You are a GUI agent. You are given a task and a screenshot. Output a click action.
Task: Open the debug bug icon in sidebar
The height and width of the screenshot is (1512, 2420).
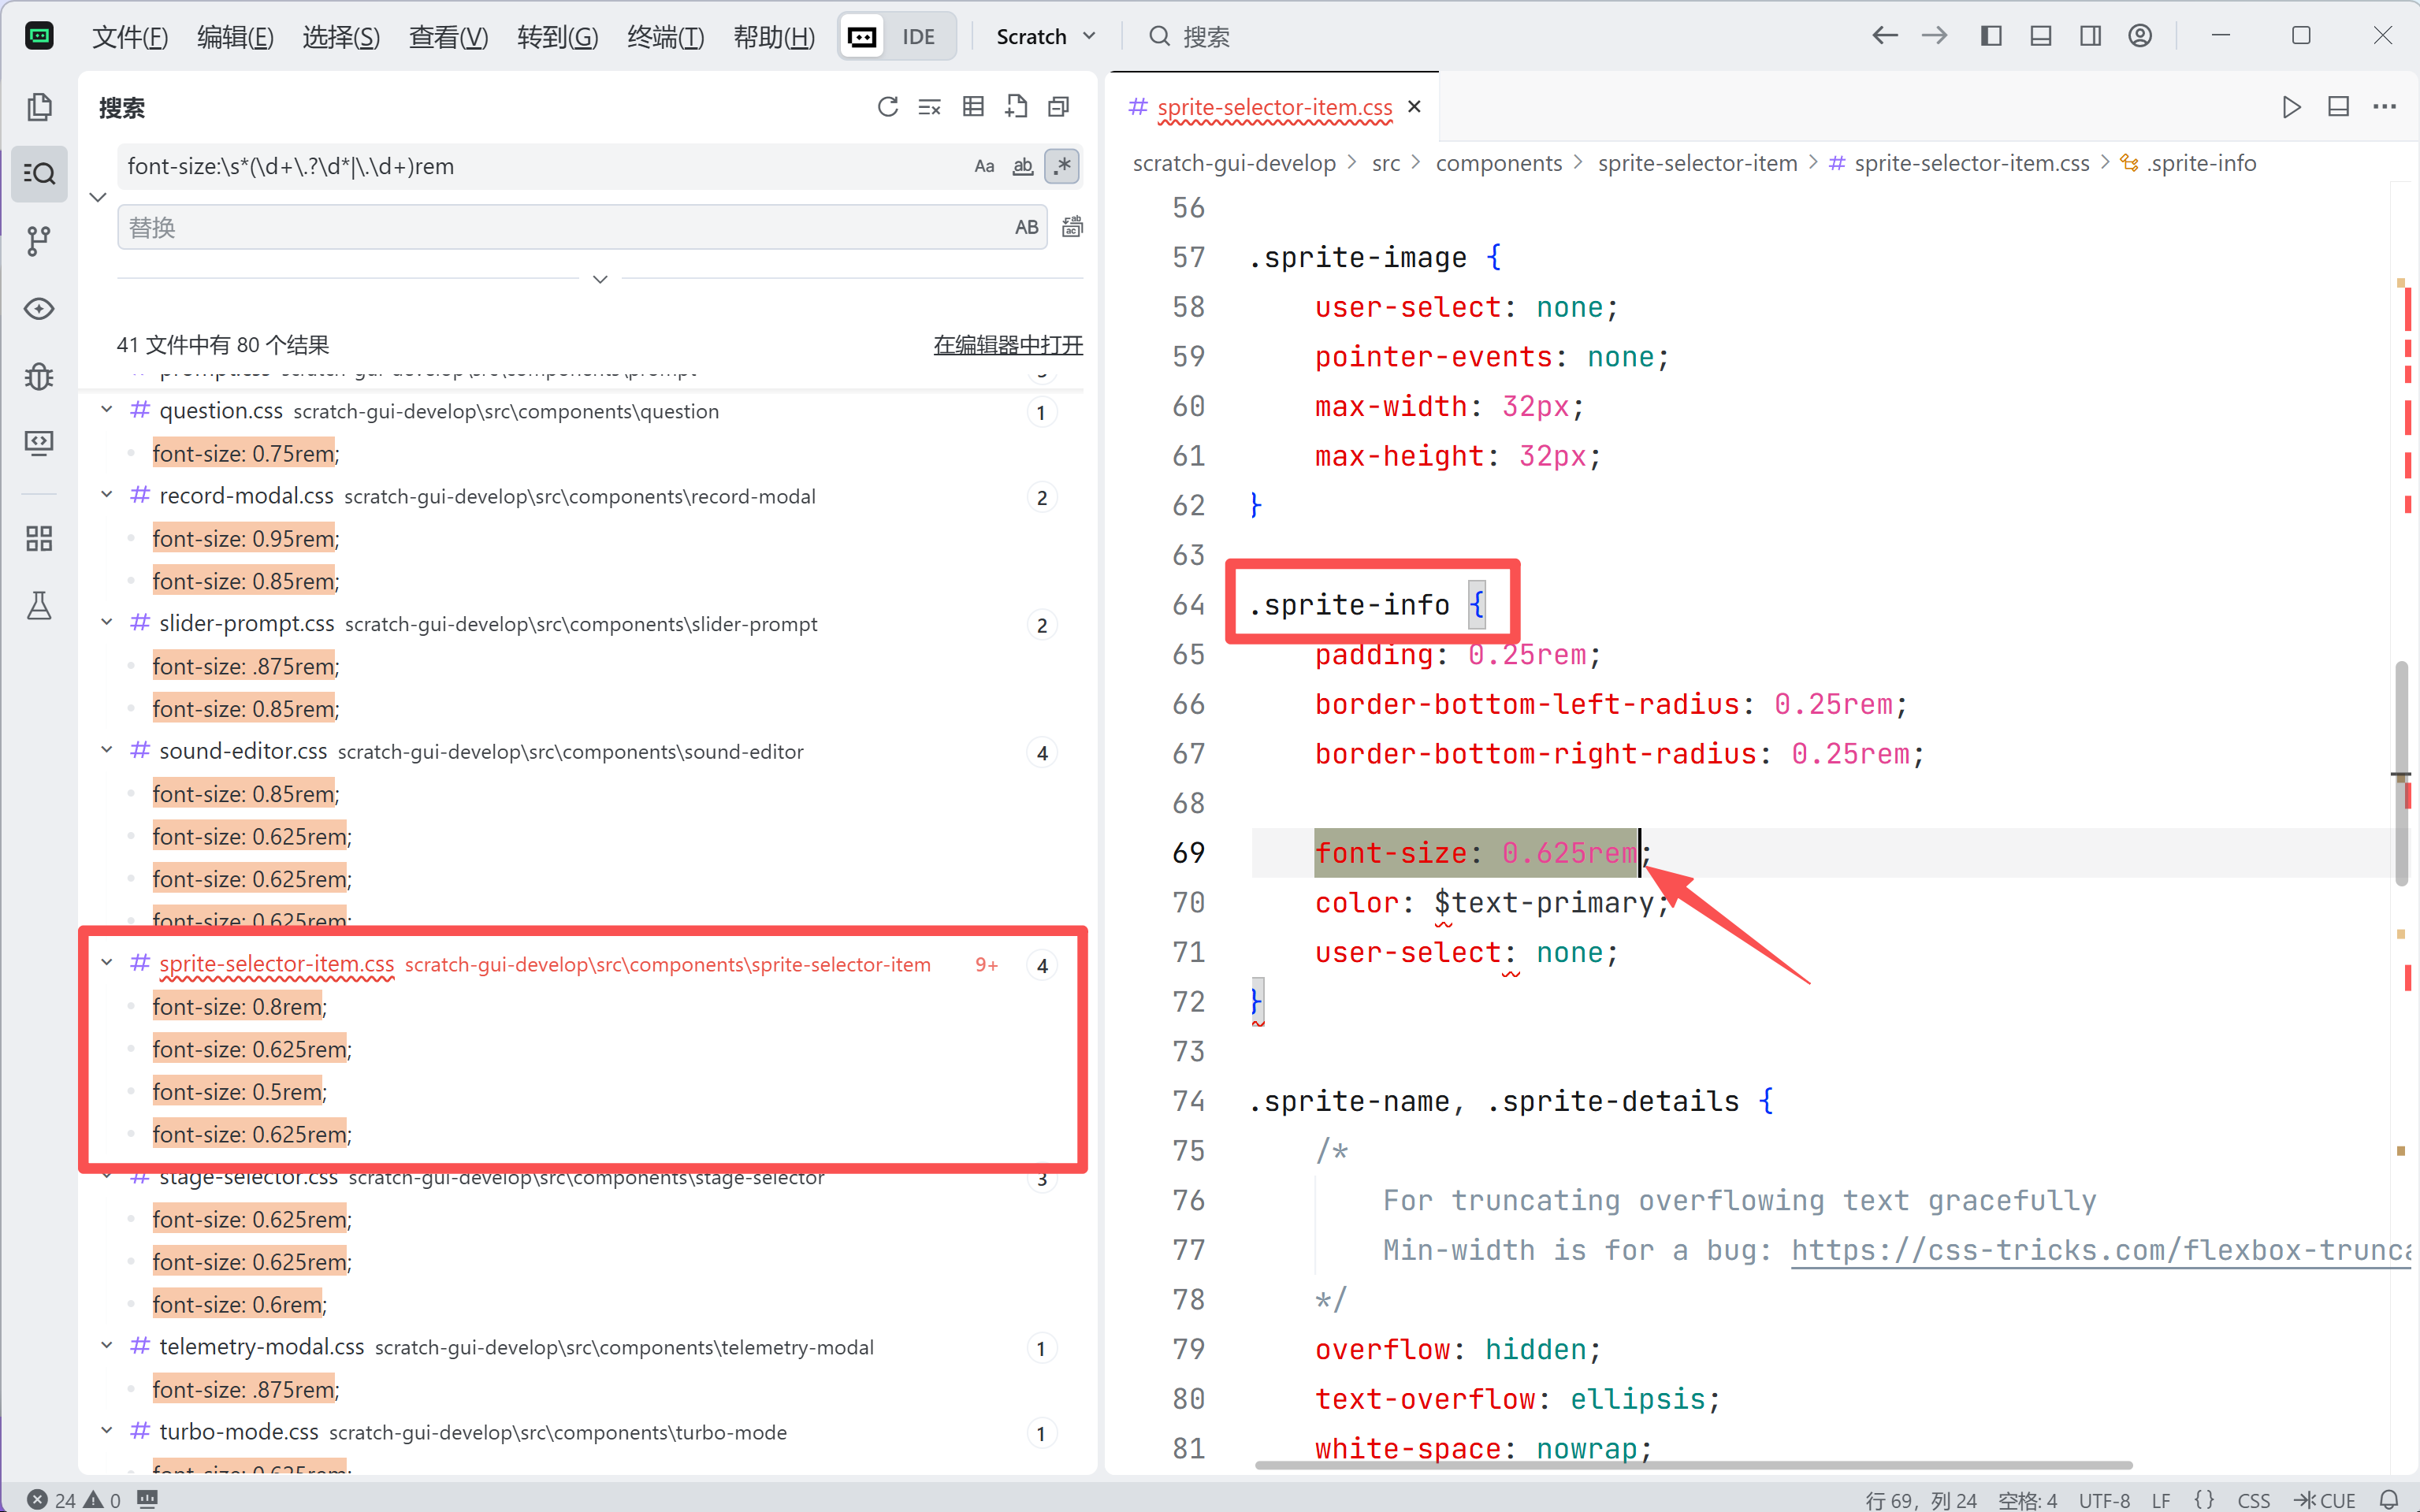[39, 376]
